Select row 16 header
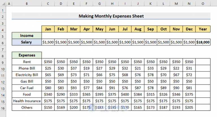Viewport: 217px width, 117px height. tap(3, 108)
